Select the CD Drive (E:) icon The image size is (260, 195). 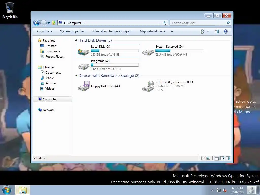[x=148, y=86]
